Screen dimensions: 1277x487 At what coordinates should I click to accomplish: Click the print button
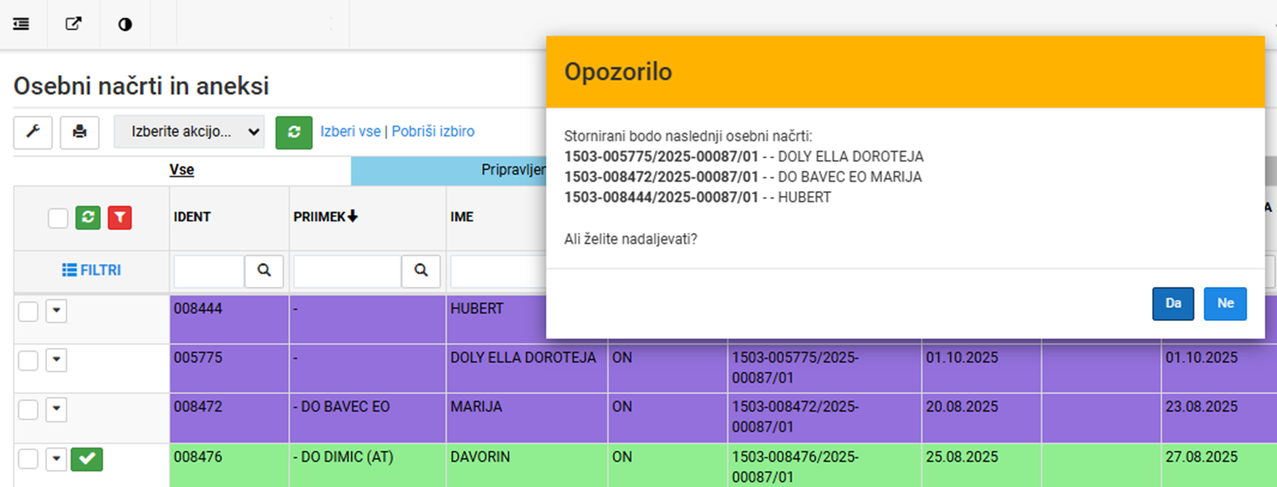click(x=80, y=131)
